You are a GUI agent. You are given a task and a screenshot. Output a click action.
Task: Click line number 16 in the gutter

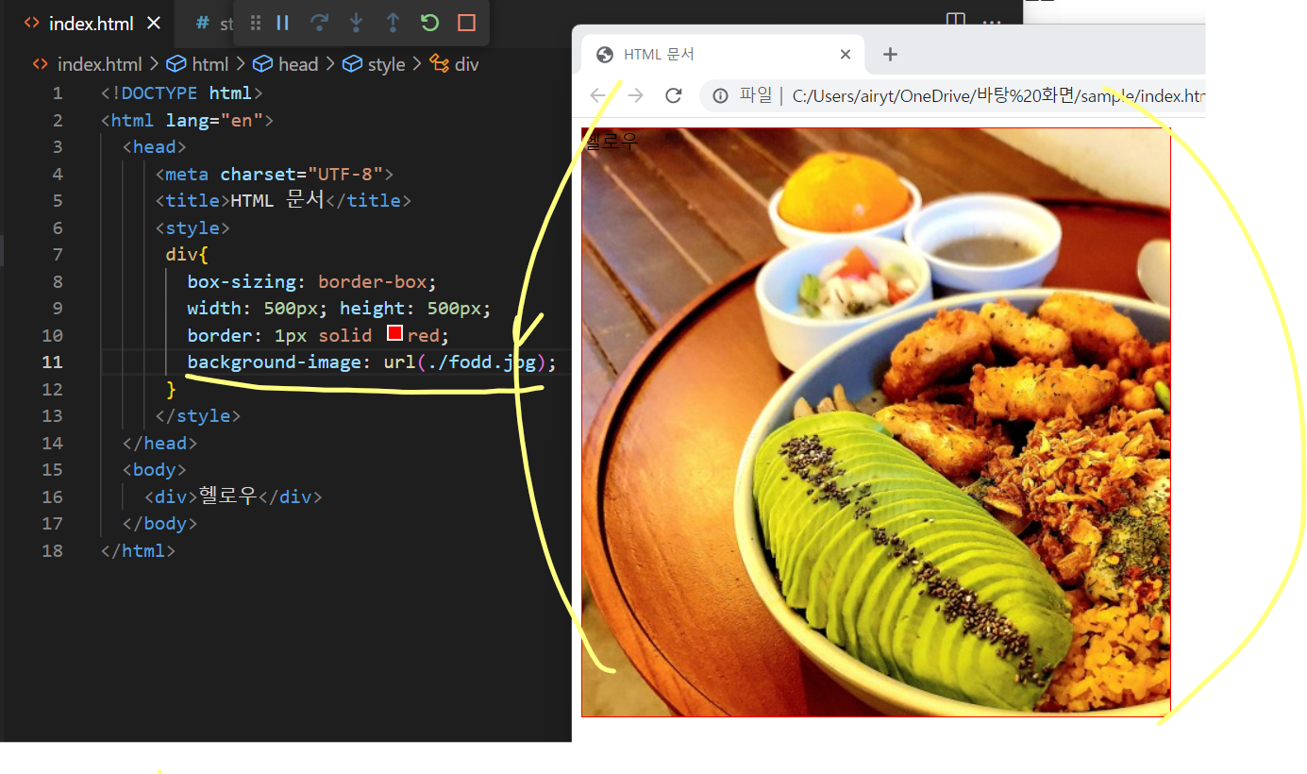coord(52,496)
